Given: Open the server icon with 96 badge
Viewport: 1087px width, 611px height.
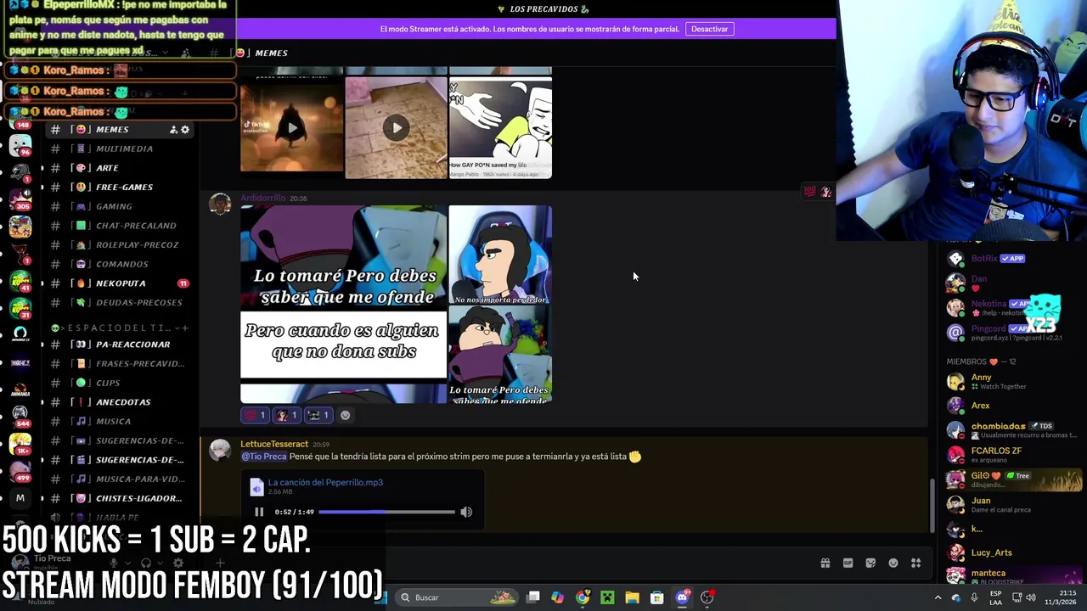Looking at the screenshot, I should pyautogui.click(x=20, y=146).
